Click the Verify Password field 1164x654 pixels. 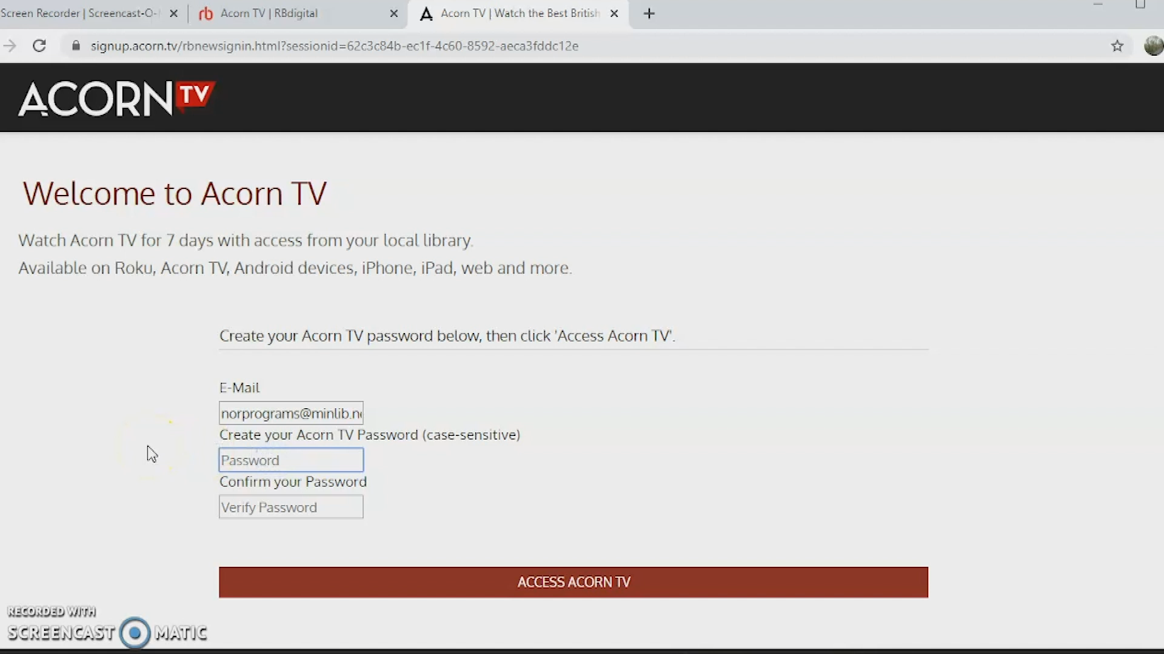[291, 507]
